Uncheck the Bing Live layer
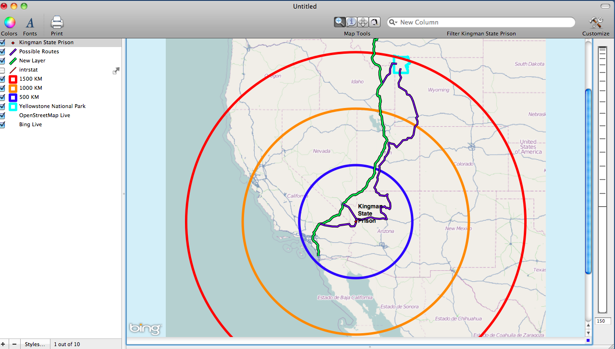 click(2, 124)
